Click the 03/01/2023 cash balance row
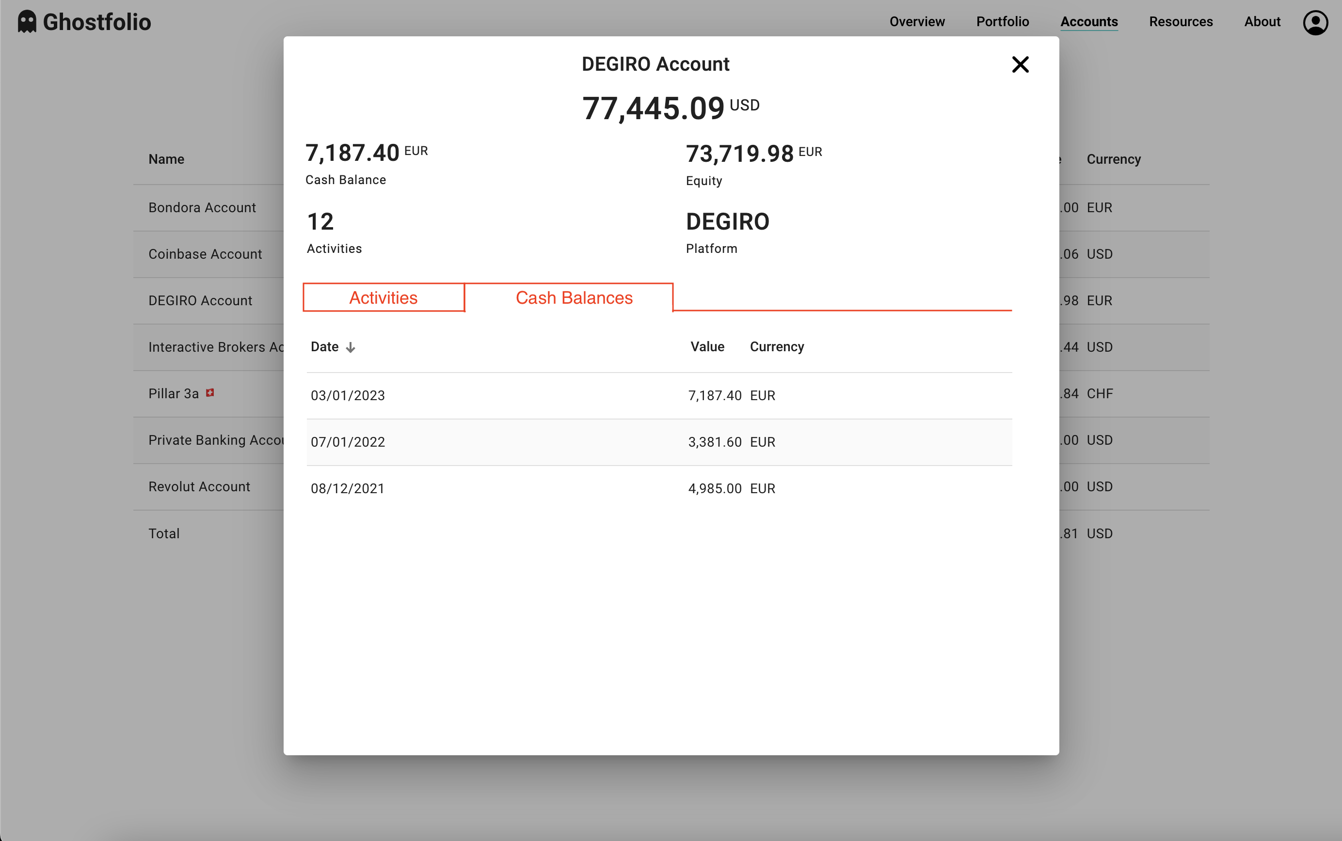Viewport: 1342px width, 841px height. coord(501,395)
